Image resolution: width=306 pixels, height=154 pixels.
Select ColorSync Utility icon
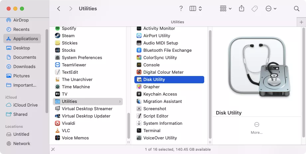[139, 57]
